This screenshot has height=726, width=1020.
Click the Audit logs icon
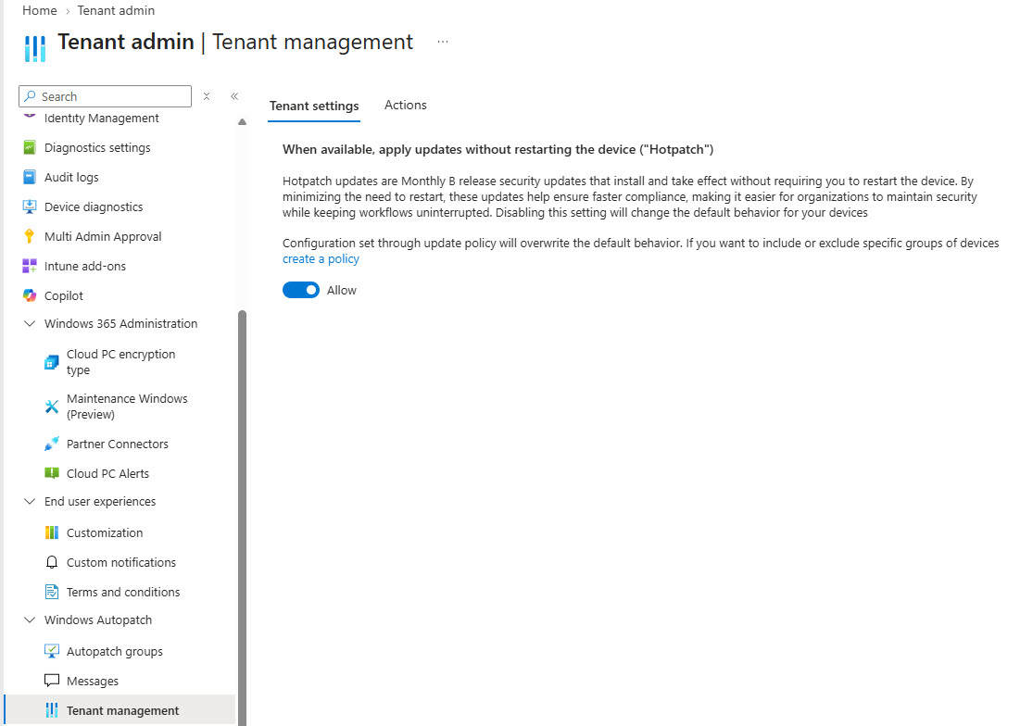click(30, 177)
